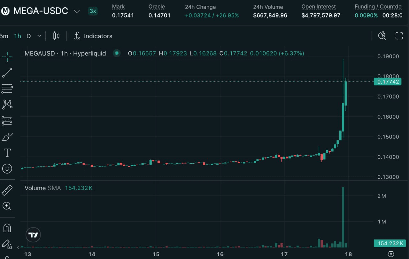This screenshot has height=259, width=409.
Task: Click the 24h Change label
Action: click(200, 7)
